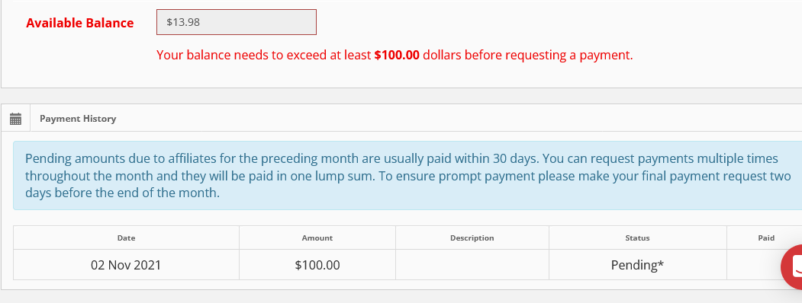The image size is (802, 303).
Task: Click the Available Balance red label
Action: pos(80,23)
